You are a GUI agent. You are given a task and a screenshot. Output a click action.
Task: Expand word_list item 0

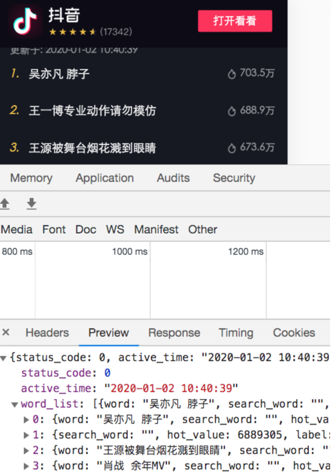pos(26,420)
